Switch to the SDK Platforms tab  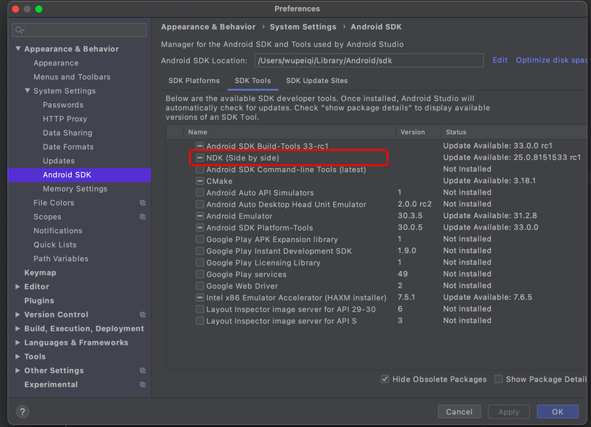(x=194, y=81)
